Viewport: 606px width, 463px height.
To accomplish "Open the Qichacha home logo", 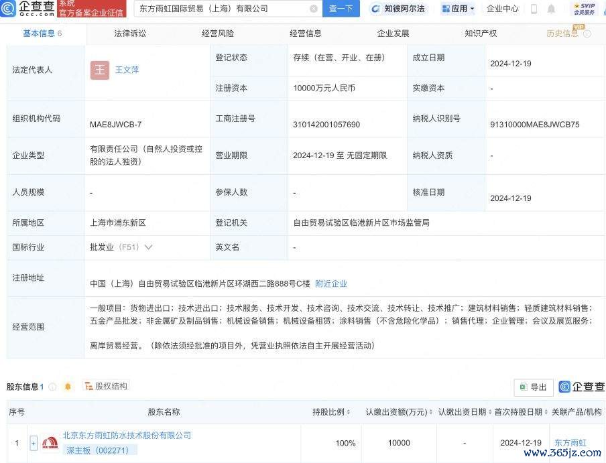I will 28,9.
